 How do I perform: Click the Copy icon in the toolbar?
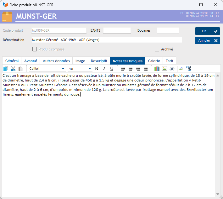(x=5, y=69)
